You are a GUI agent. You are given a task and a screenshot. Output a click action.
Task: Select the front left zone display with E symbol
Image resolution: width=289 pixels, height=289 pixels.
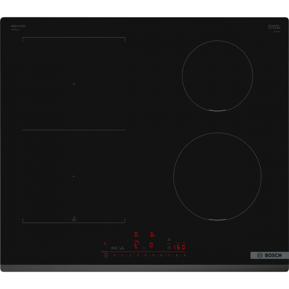pos(136,244)
